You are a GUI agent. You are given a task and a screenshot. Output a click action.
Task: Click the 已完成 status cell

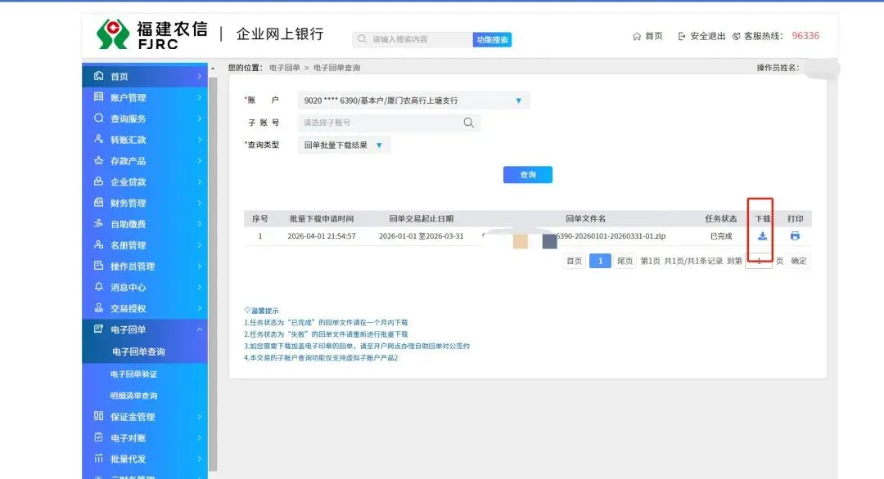pyautogui.click(x=721, y=236)
